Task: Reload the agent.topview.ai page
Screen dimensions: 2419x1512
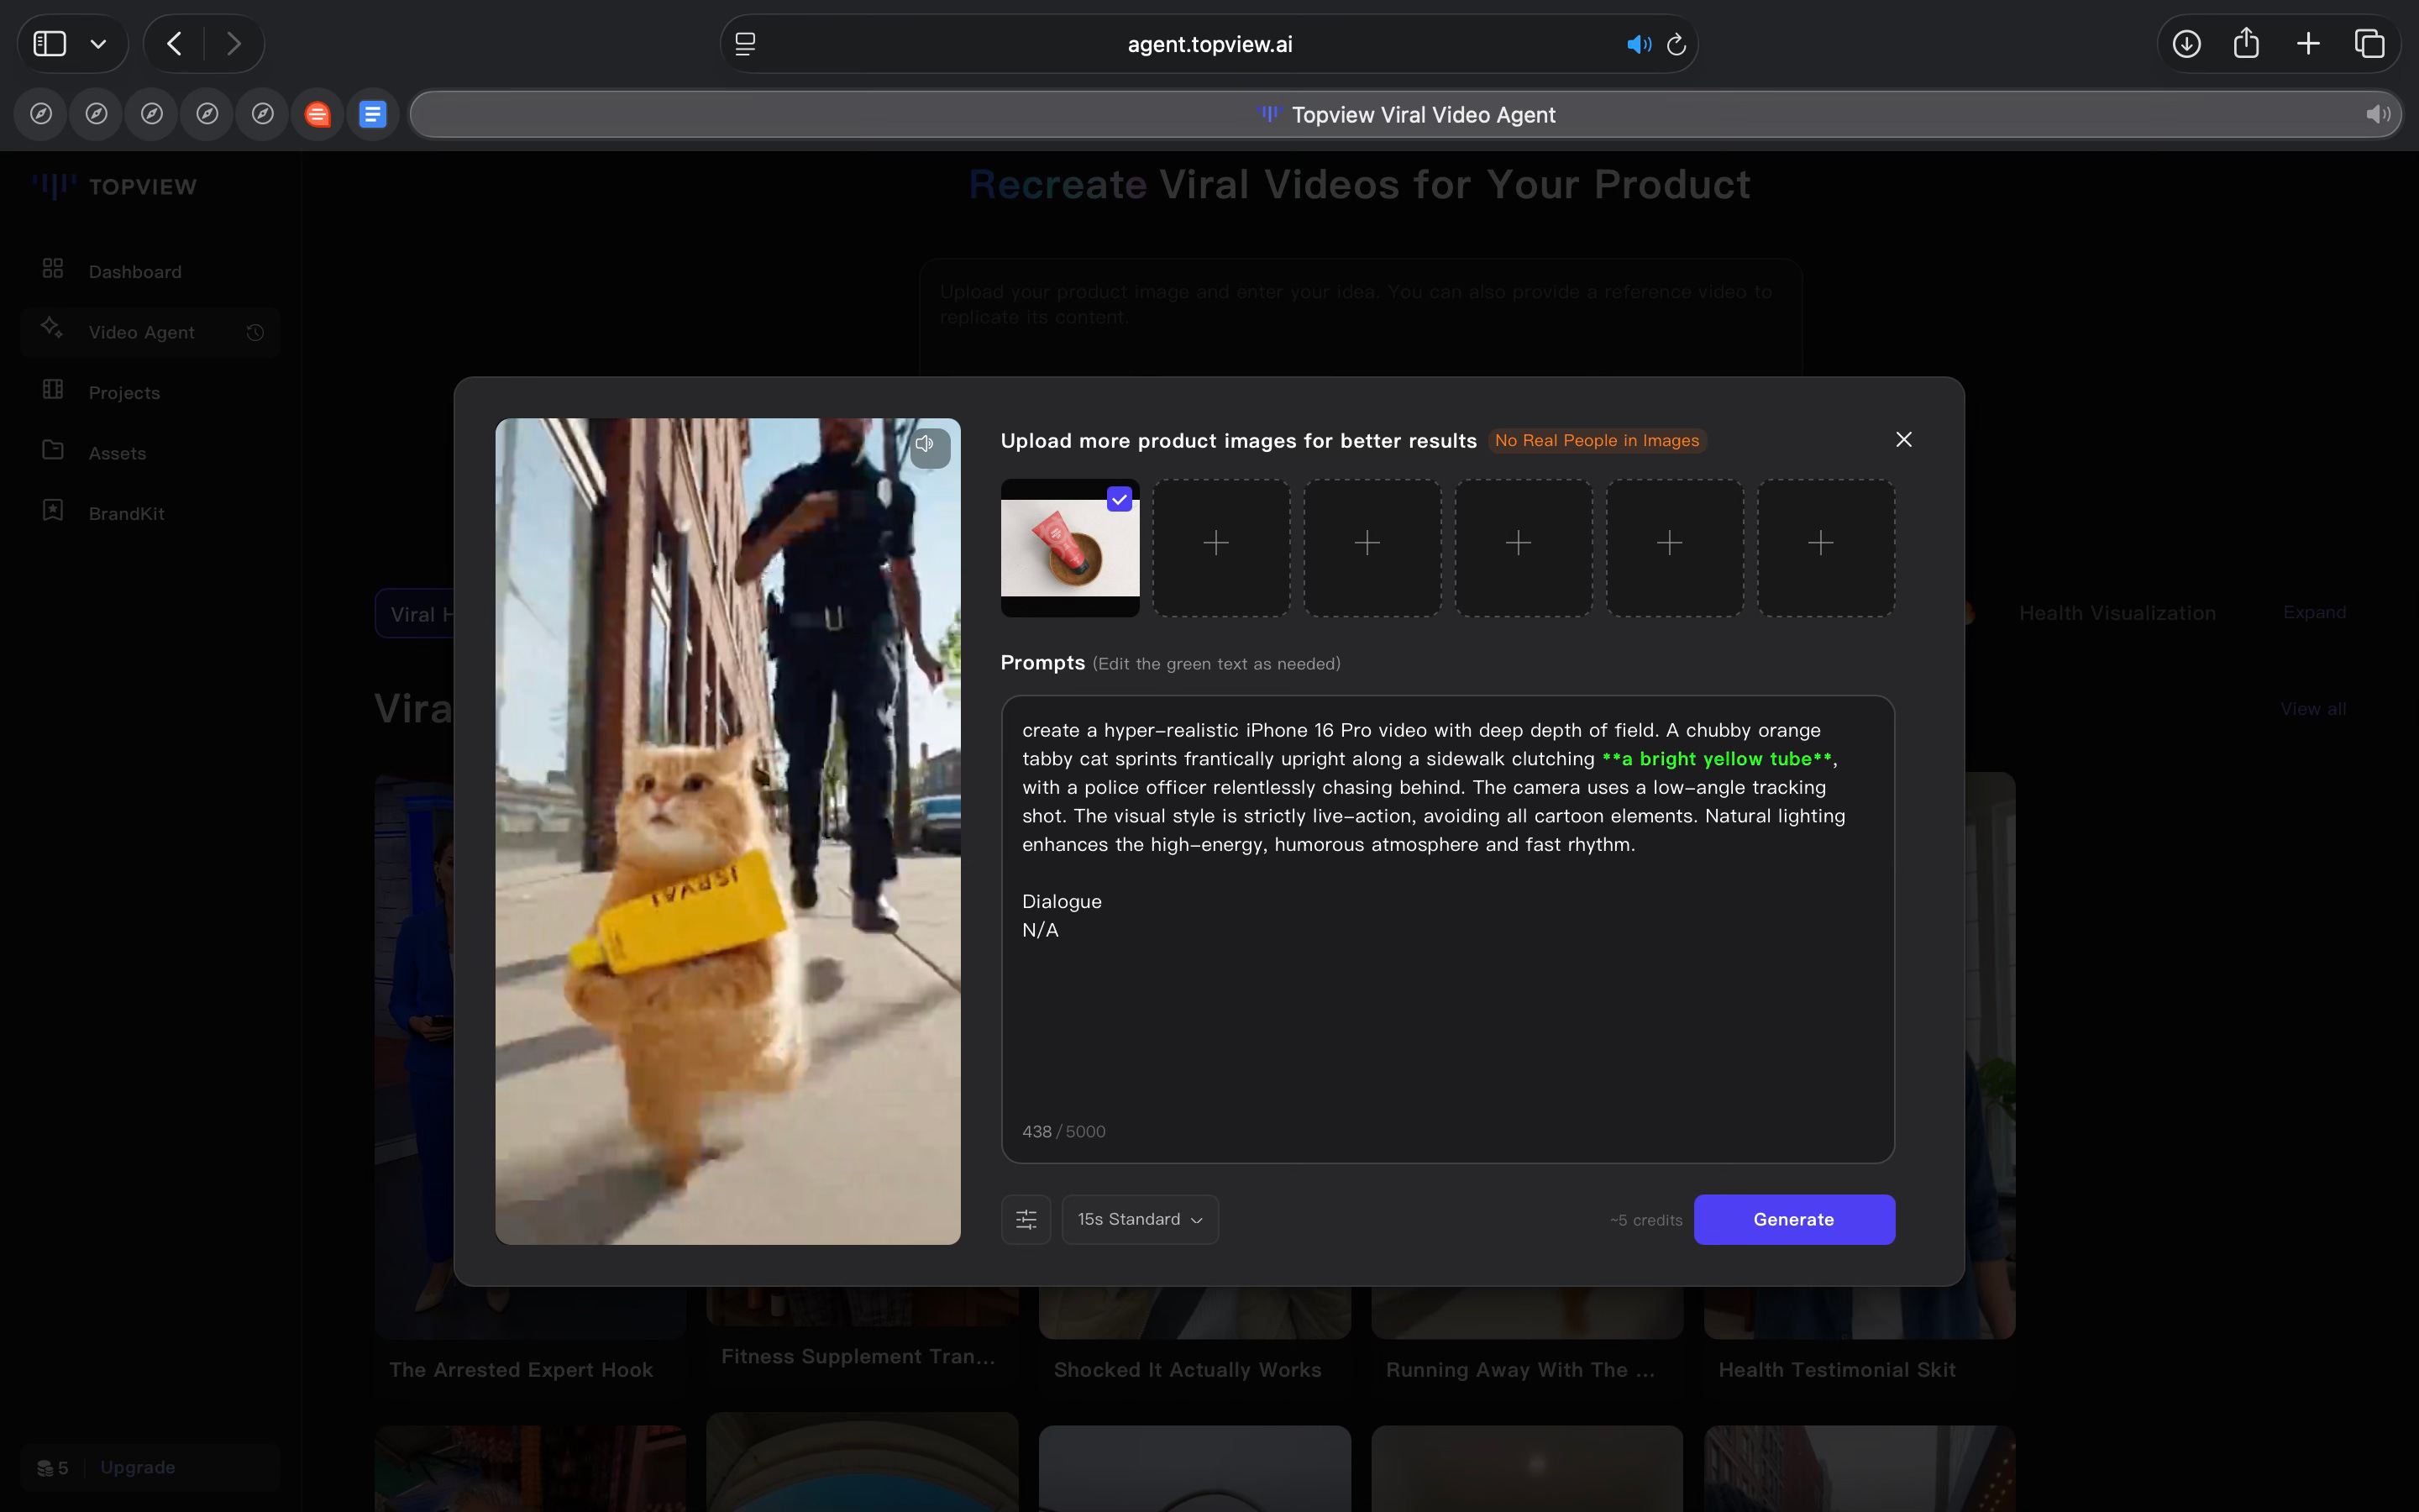Action: coord(1677,45)
